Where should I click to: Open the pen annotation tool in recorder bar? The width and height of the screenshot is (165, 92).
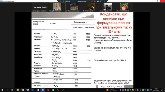coord(101,1)
